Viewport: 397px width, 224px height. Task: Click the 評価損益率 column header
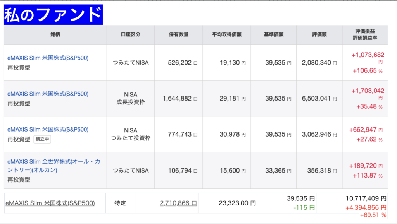click(365, 38)
